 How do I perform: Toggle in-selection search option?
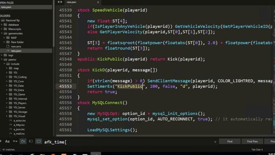tap(31, 141)
